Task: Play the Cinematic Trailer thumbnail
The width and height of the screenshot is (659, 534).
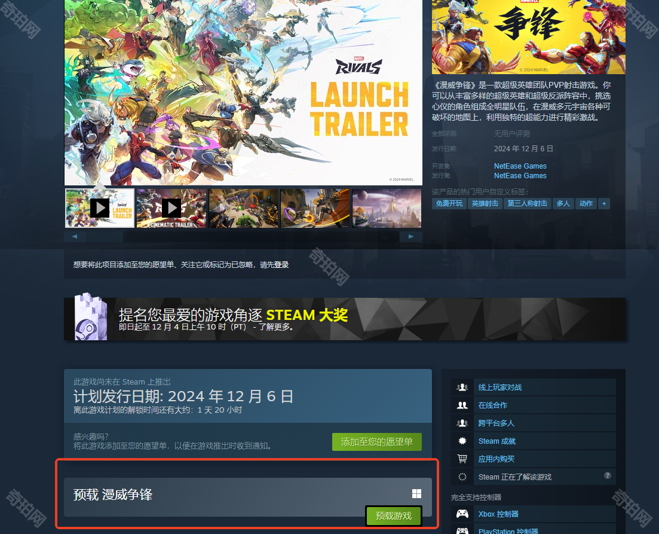Action: (x=171, y=208)
